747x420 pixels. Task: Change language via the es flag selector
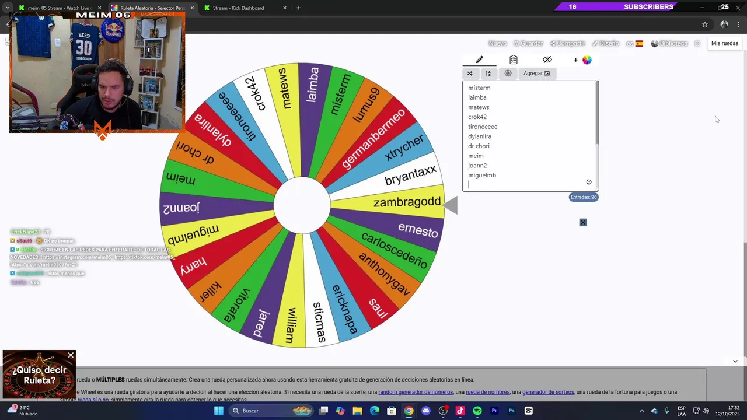point(634,43)
